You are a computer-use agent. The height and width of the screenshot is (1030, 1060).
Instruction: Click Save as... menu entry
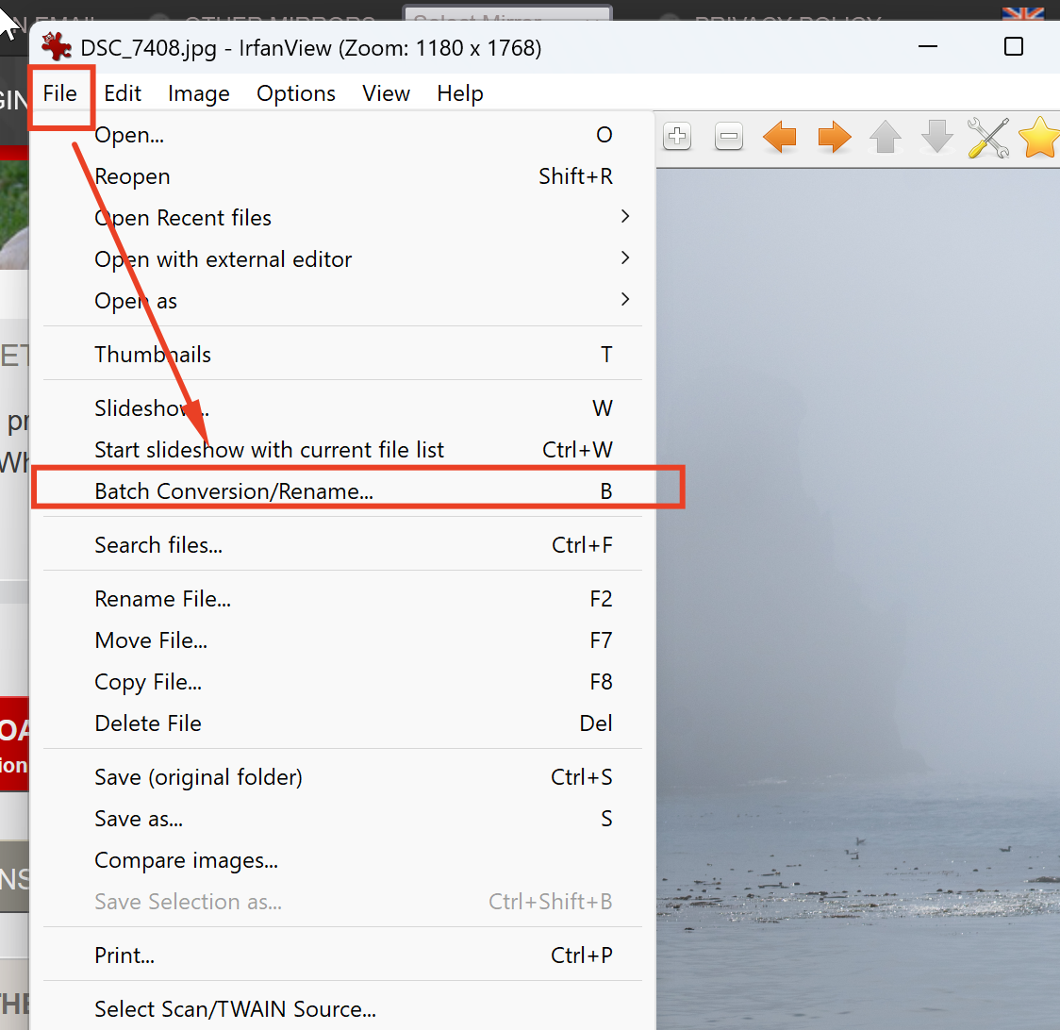139,819
